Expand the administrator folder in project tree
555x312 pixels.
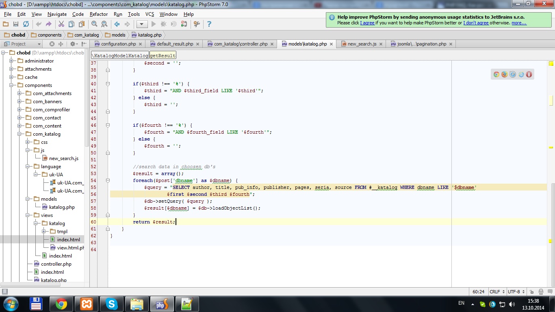coord(11,61)
